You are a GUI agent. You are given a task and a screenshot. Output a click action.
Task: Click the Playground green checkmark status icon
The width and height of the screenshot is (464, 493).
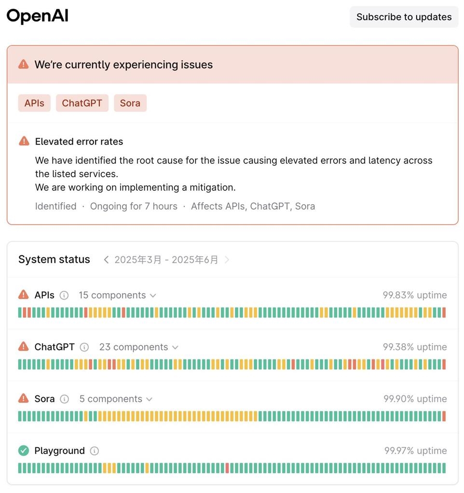pyautogui.click(x=24, y=451)
